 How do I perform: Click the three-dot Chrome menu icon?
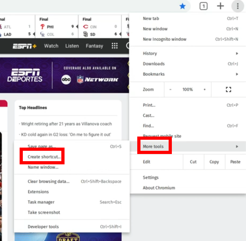[237, 6]
